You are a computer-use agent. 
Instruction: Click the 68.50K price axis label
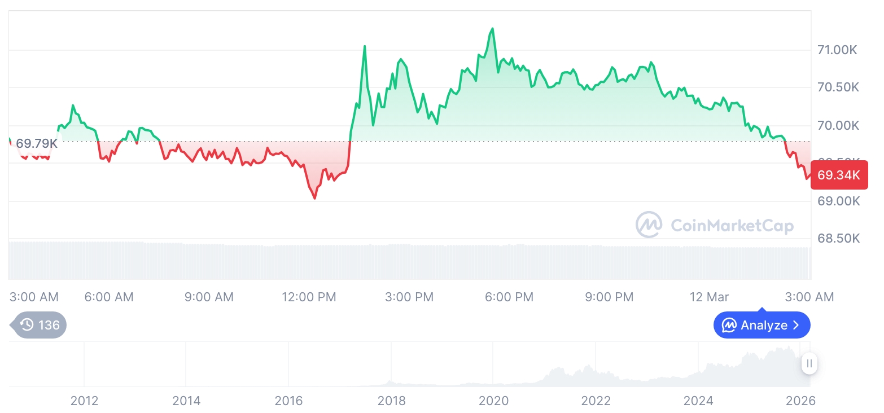(838, 239)
